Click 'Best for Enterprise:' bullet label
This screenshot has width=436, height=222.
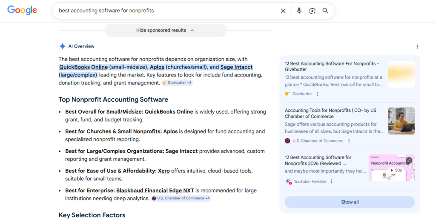(90, 191)
